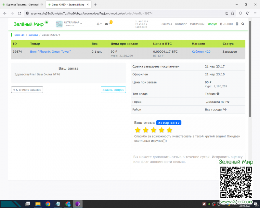
Task: Open Tor Browser from the taskbar
Action: coord(78,204)
